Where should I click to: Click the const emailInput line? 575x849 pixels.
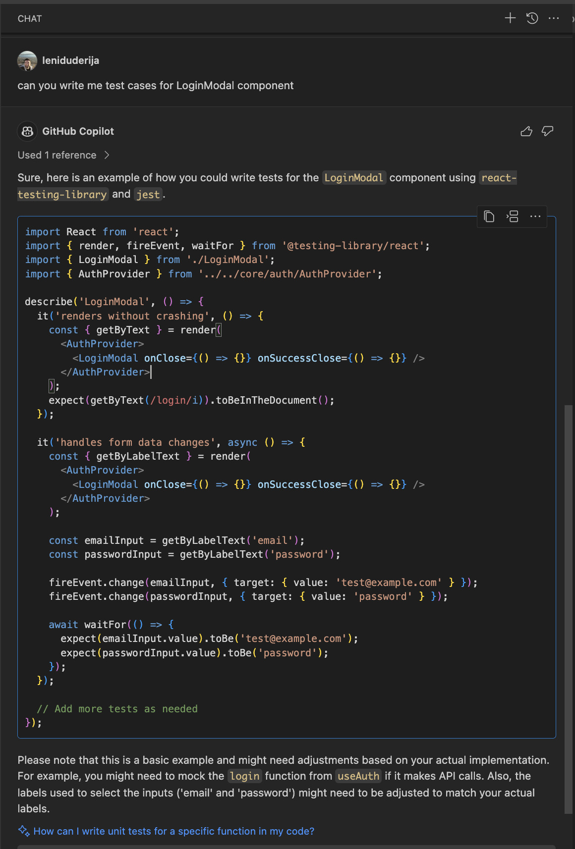coord(177,540)
